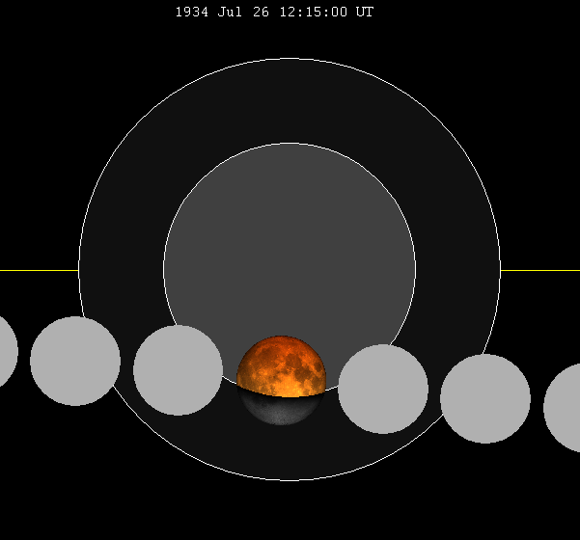Pick the gray moon just left of red moon
This screenshot has width=580, height=540.
click(178, 370)
